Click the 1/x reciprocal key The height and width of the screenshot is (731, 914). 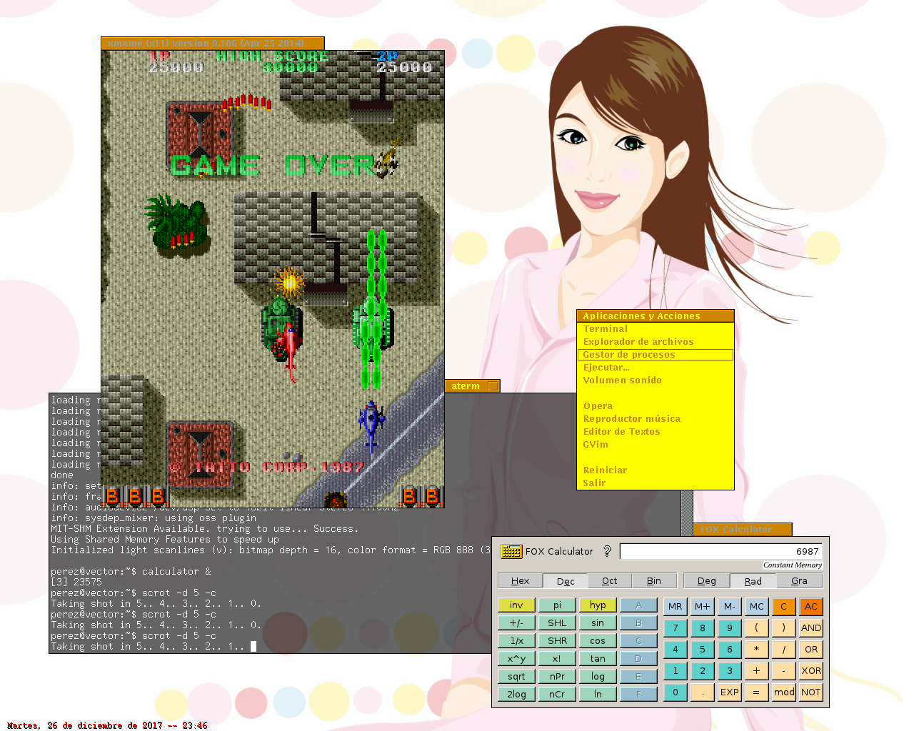516,641
